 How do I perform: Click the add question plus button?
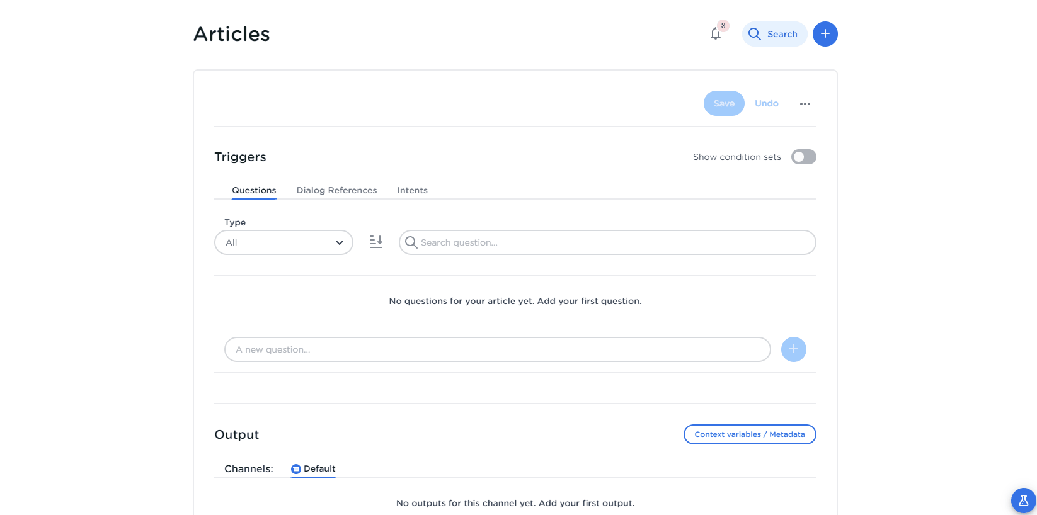pyautogui.click(x=793, y=349)
